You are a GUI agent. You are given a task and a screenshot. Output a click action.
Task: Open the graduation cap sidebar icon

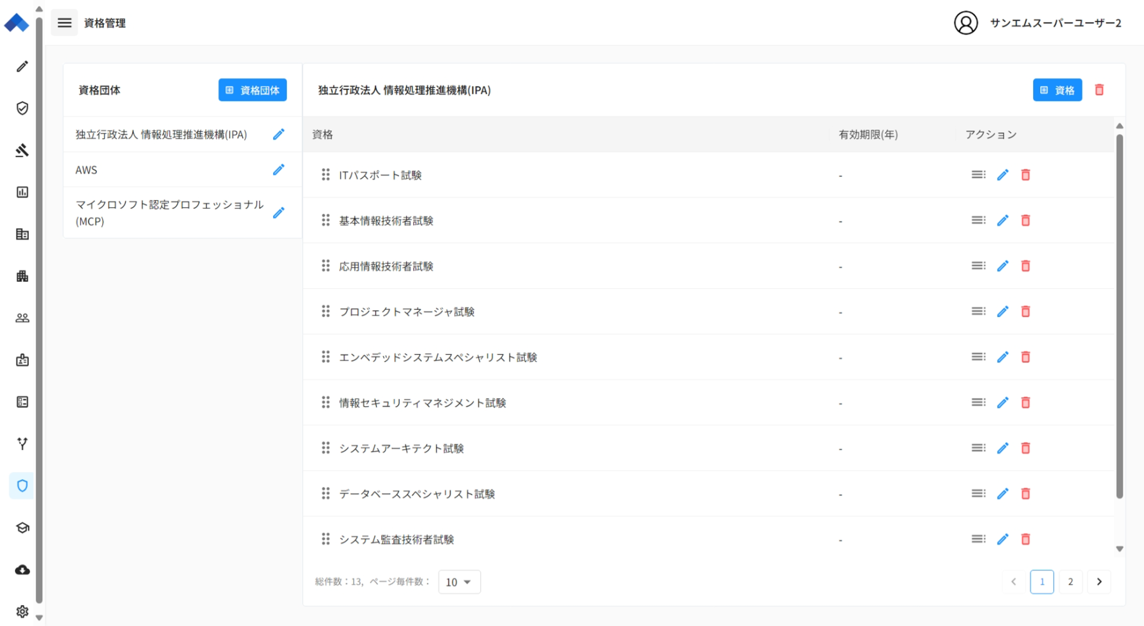(x=22, y=528)
